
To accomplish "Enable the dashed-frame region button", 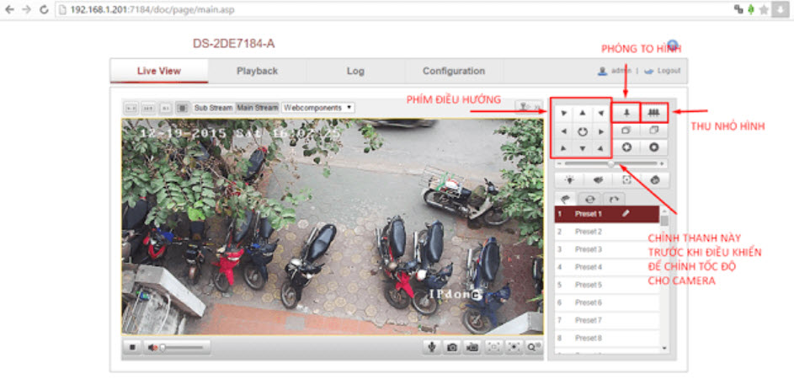I will click(494, 347).
